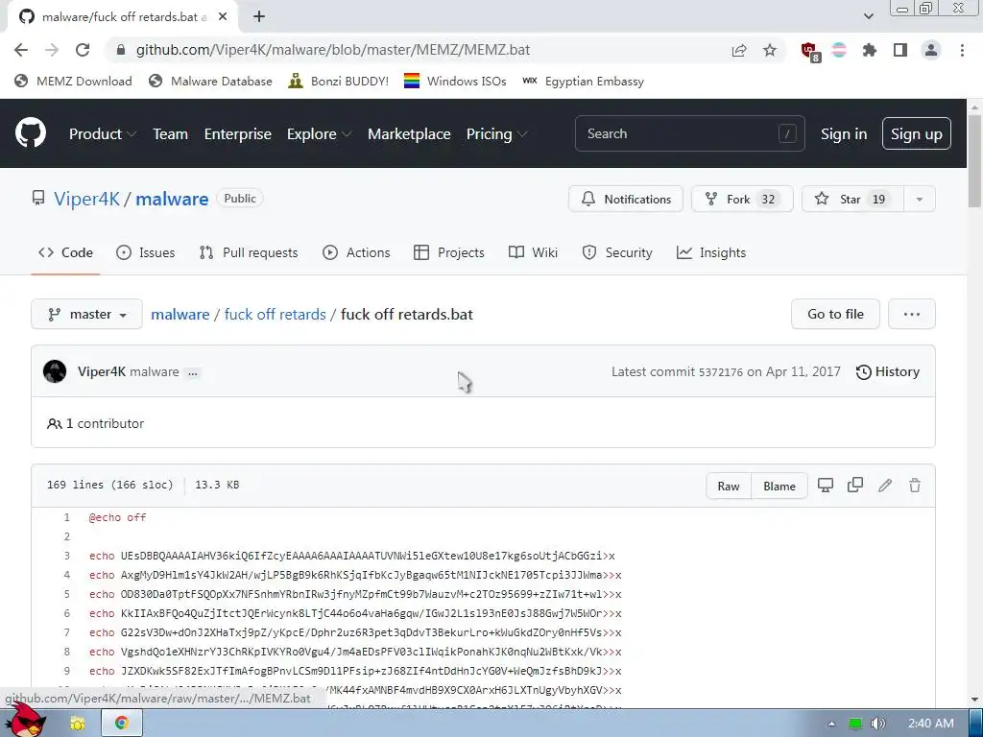Fork the repository
The height and width of the screenshot is (737, 983).
click(x=742, y=200)
